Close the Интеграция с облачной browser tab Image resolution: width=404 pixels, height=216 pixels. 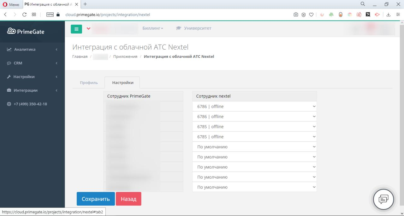click(x=76, y=4)
